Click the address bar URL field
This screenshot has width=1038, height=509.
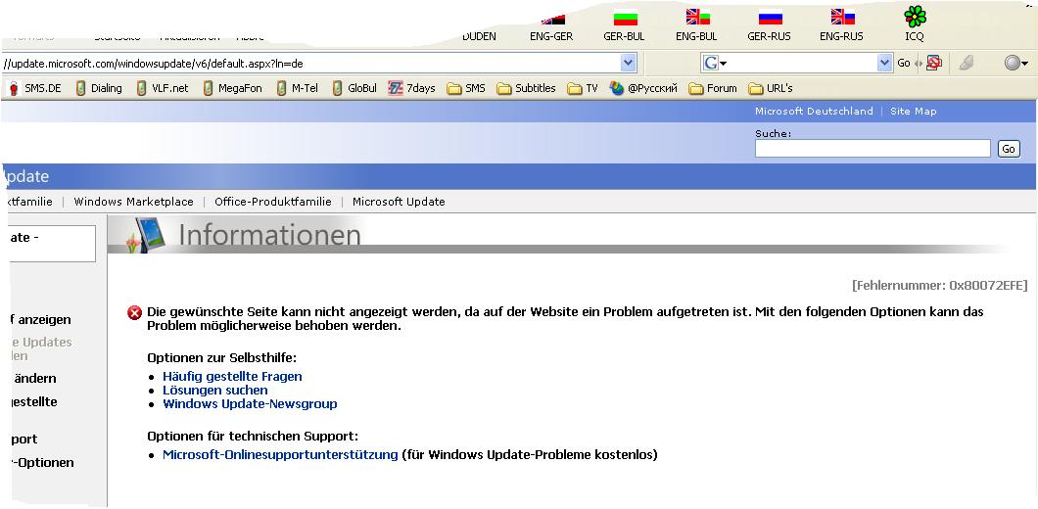311,64
